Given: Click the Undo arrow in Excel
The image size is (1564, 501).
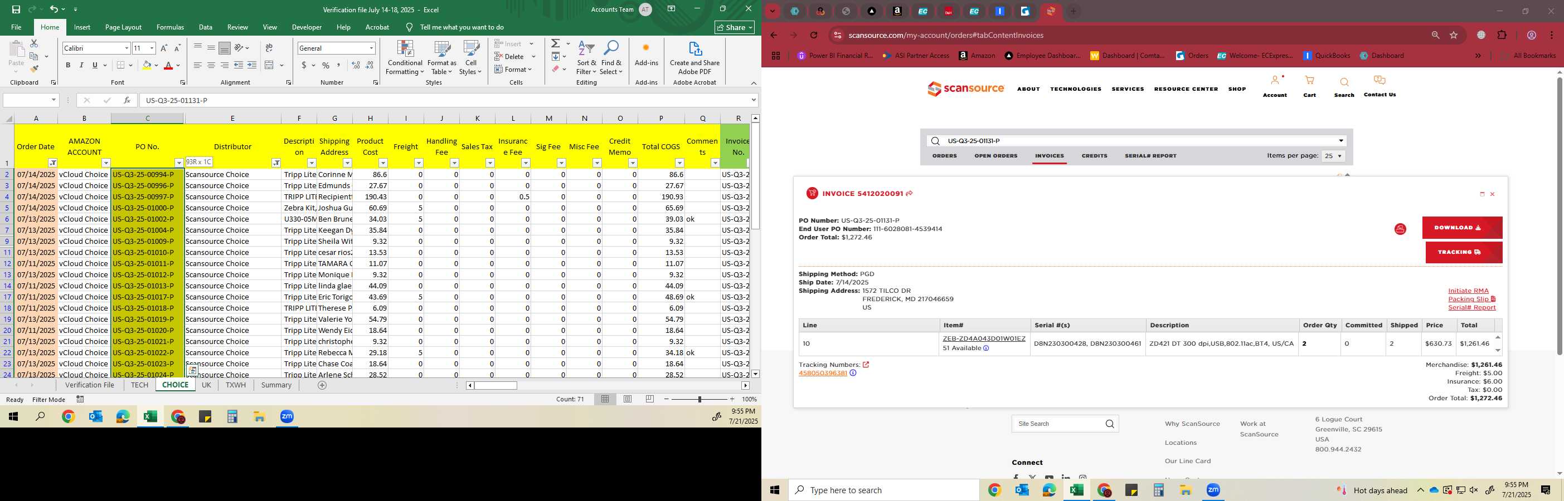Looking at the screenshot, I should 54,9.
